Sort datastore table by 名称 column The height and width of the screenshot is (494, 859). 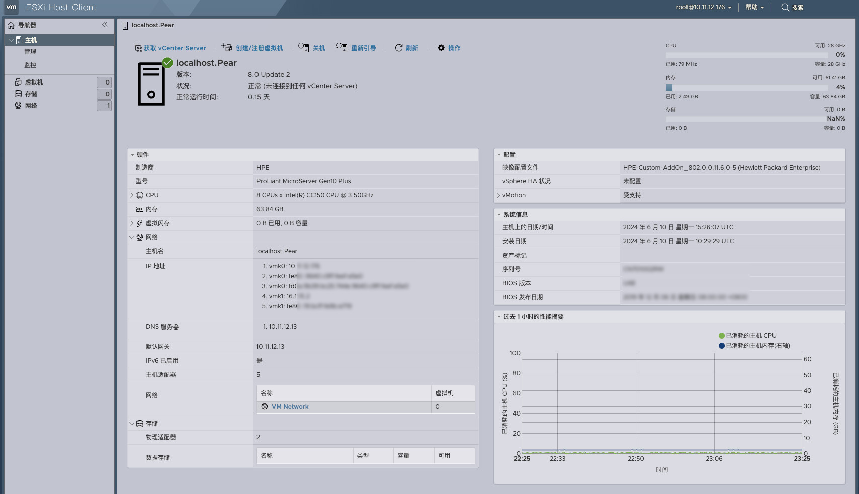(305, 456)
